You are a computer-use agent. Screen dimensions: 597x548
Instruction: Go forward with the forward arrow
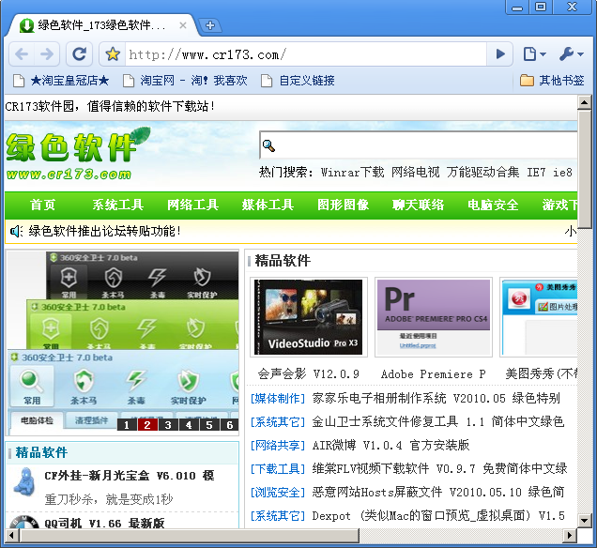click(47, 54)
